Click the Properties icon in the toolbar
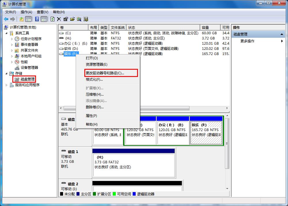 [x=66, y=19]
